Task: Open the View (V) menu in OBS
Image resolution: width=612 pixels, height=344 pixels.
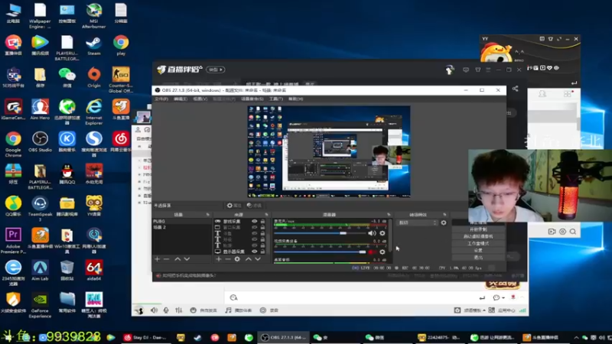Action: tap(200, 99)
